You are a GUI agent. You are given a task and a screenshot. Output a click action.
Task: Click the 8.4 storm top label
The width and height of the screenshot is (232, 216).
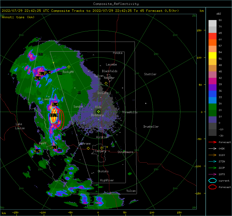[48, 72]
